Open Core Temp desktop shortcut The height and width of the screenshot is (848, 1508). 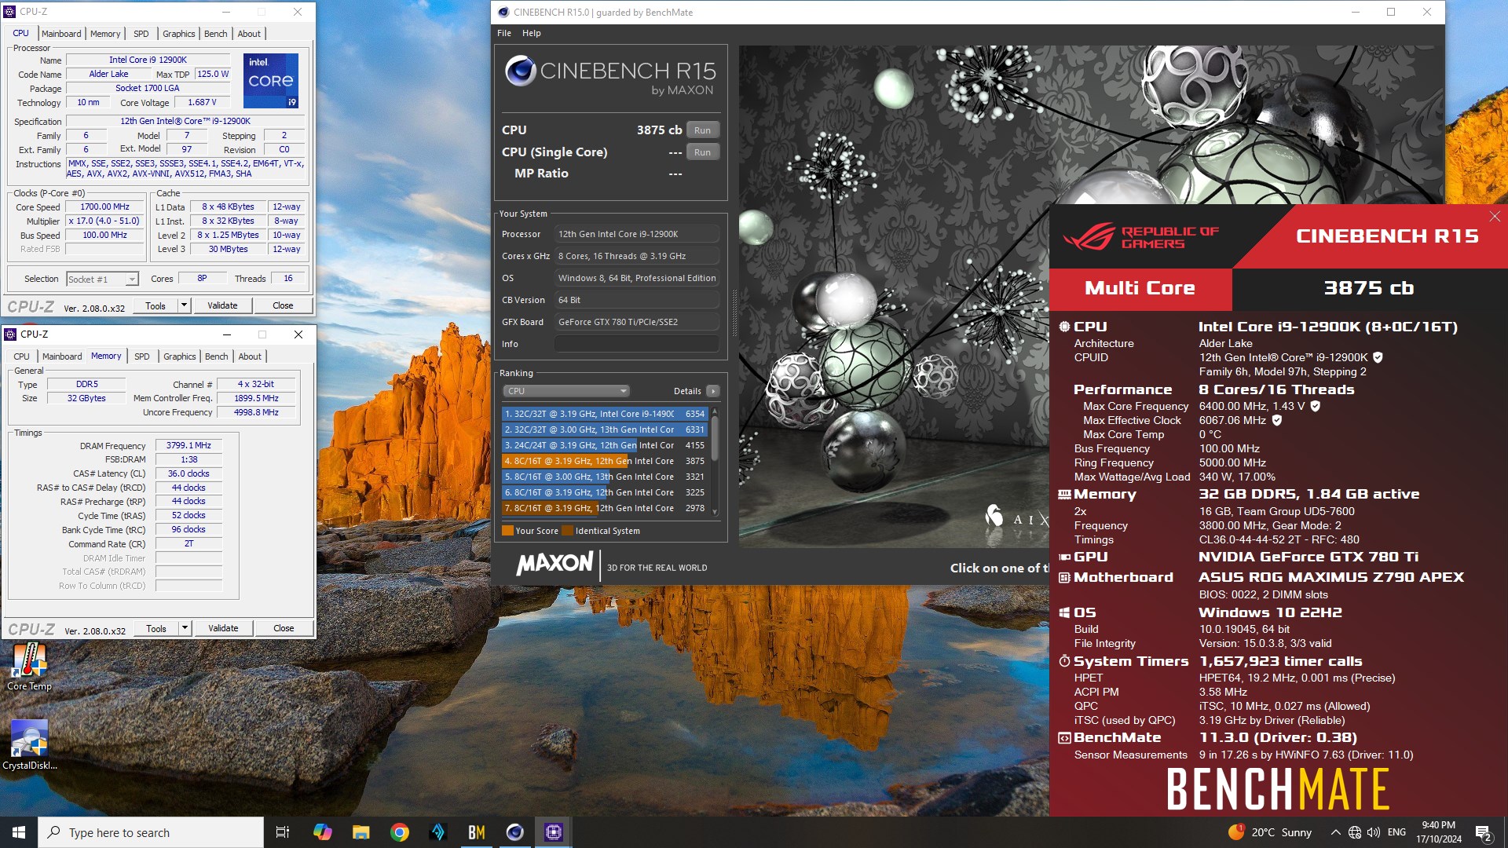pyautogui.click(x=29, y=667)
